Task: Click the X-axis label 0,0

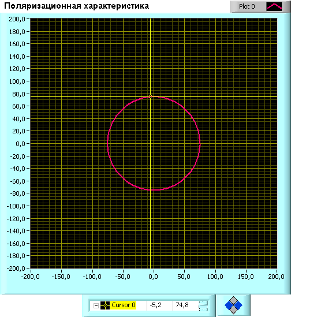Action: click(153, 277)
